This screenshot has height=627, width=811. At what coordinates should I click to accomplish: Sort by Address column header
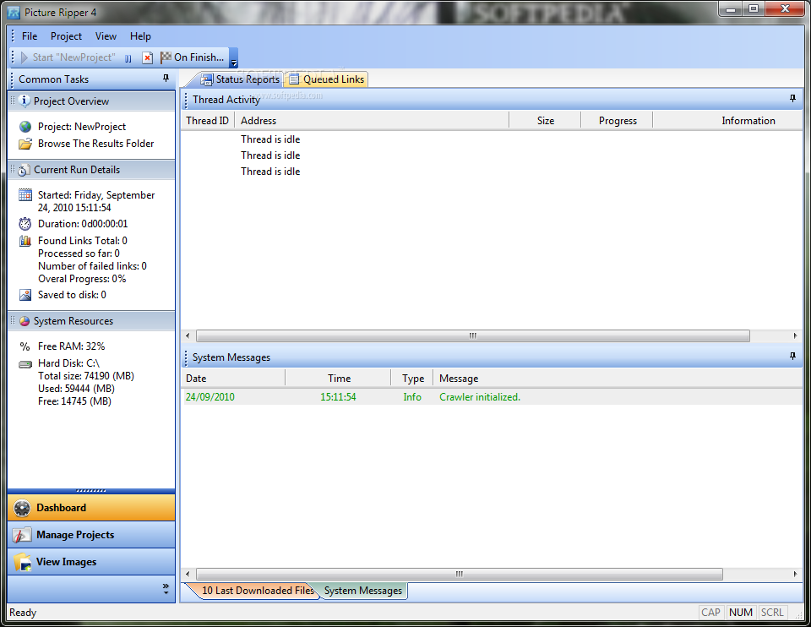372,121
